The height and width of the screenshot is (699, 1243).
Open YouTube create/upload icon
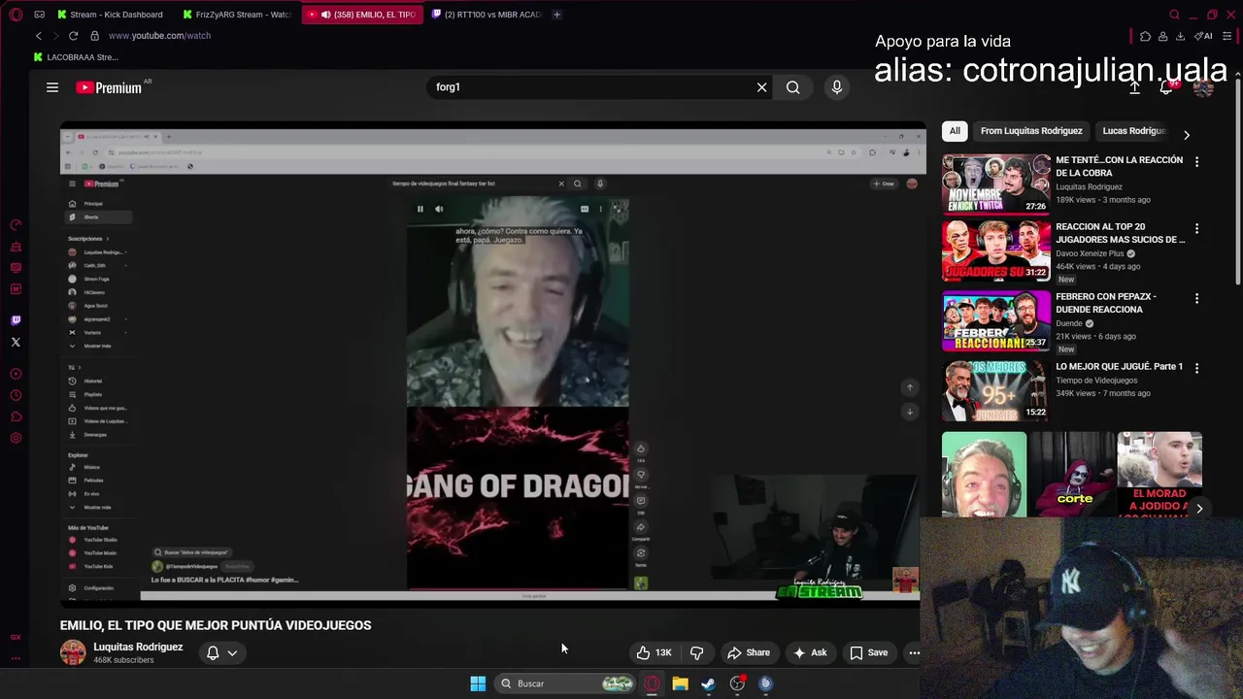(1134, 87)
